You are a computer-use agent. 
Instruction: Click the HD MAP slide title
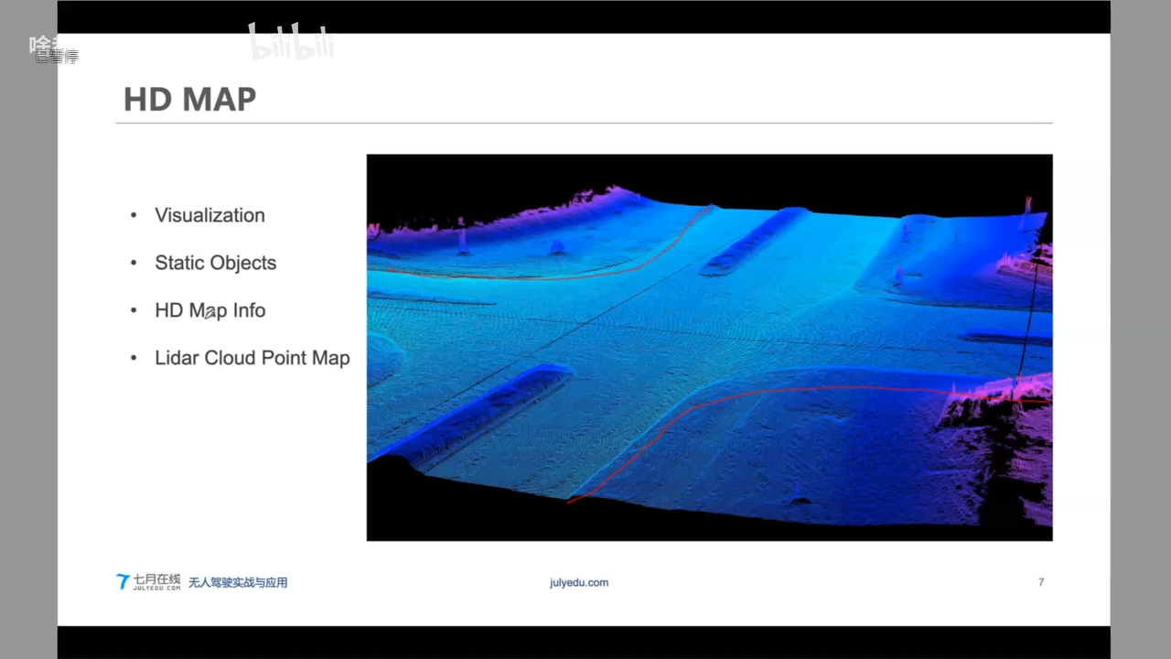click(189, 99)
